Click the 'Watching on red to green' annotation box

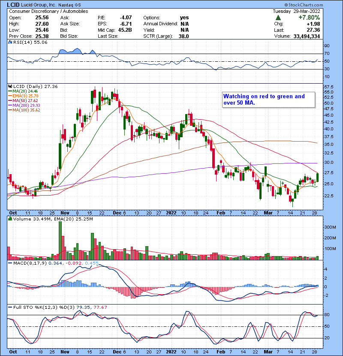[x=268, y=100]
